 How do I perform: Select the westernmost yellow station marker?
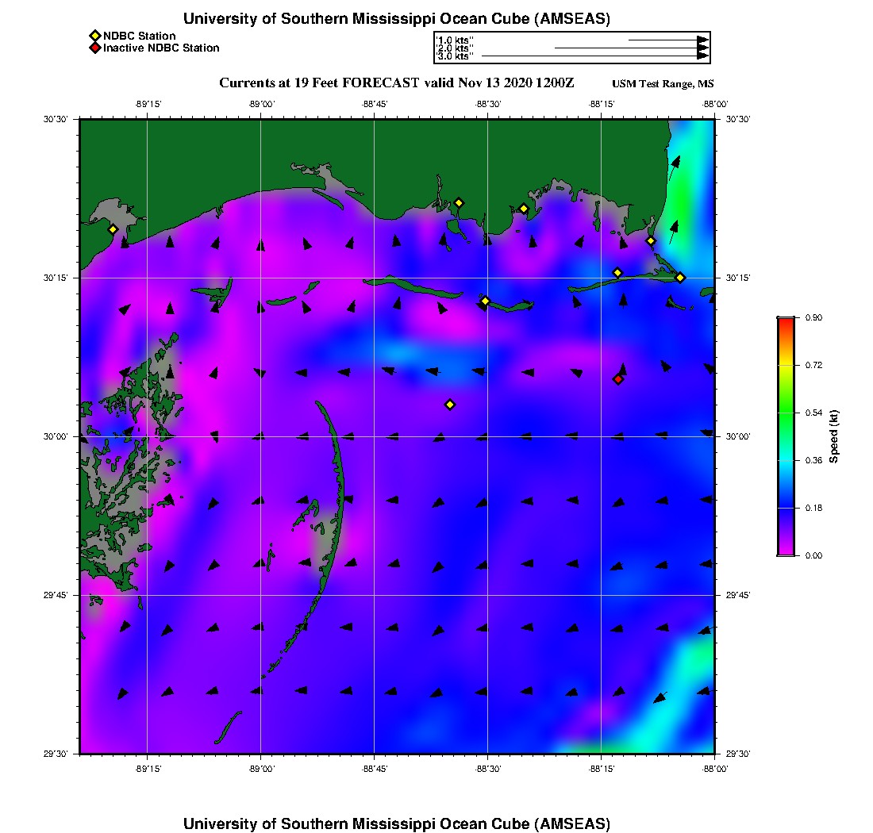(113, 229)
